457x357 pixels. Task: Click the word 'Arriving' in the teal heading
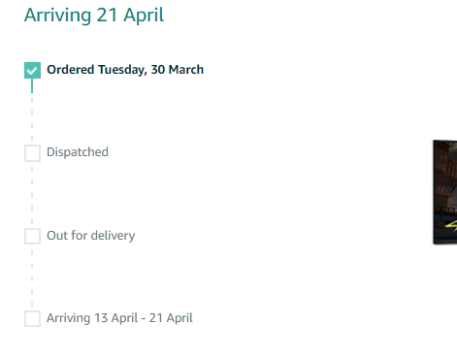(58, 16)
